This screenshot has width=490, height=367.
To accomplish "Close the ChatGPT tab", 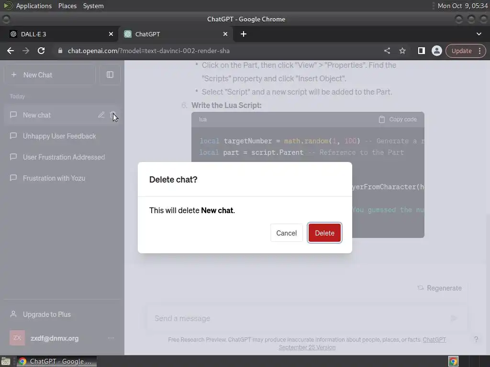I will coord(225,34).
